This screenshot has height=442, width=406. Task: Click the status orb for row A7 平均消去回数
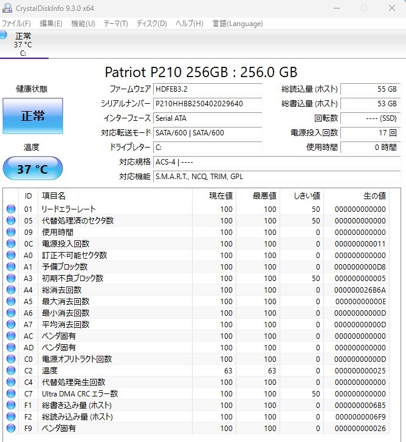pos(11,324)
